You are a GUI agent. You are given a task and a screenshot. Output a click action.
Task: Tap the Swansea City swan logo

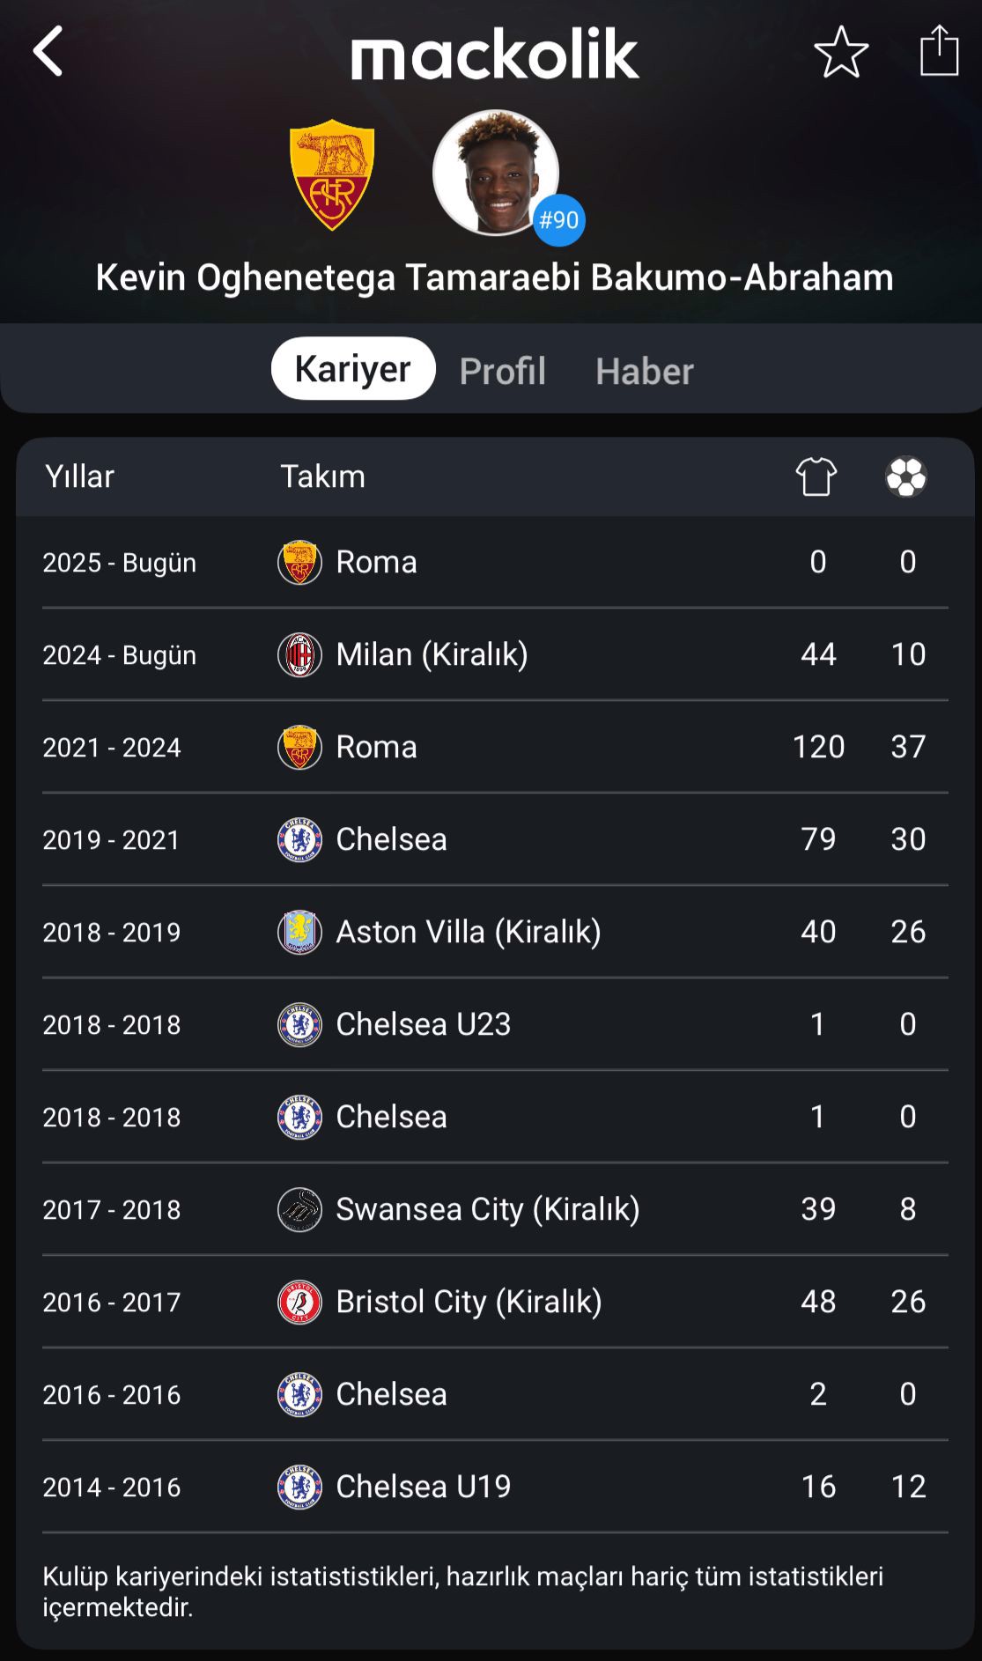pos(299,1210)
